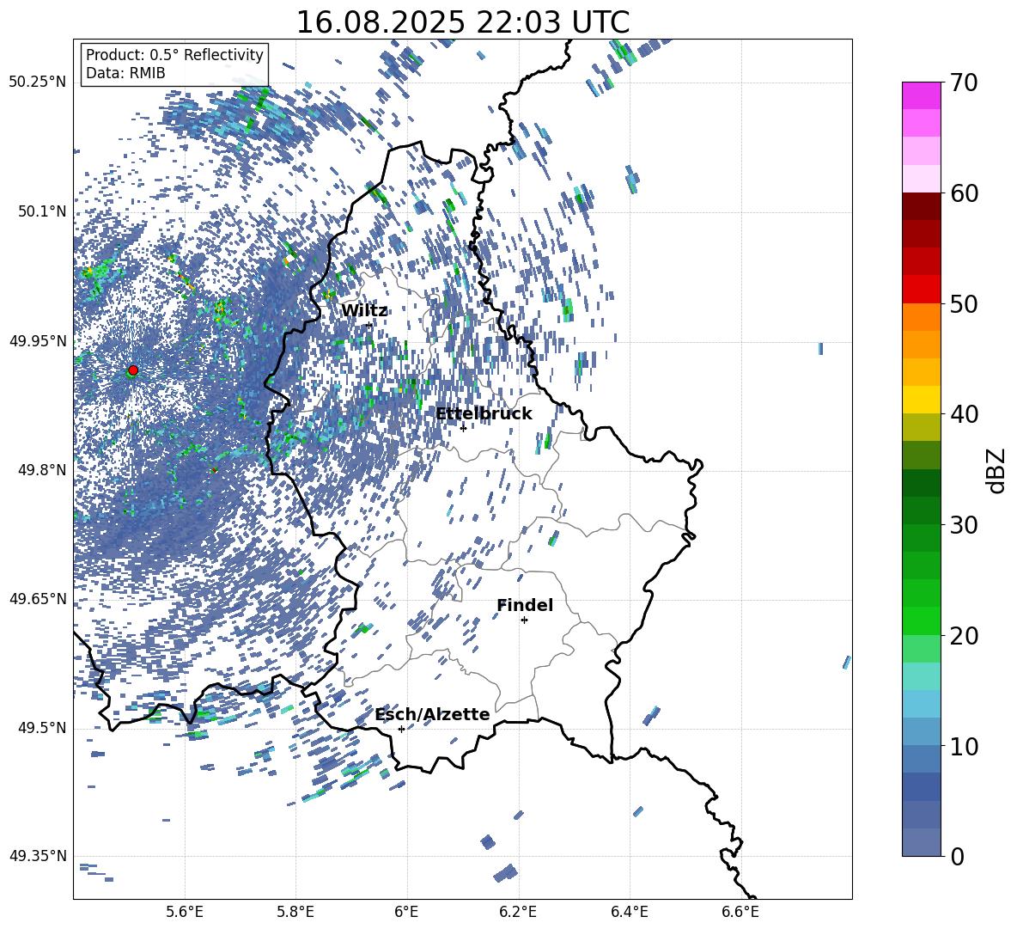Click the 49.8°N latitude label
The height and width of the screenshot is (929, 1017).
pyautogui.click(x=42, y=470)
